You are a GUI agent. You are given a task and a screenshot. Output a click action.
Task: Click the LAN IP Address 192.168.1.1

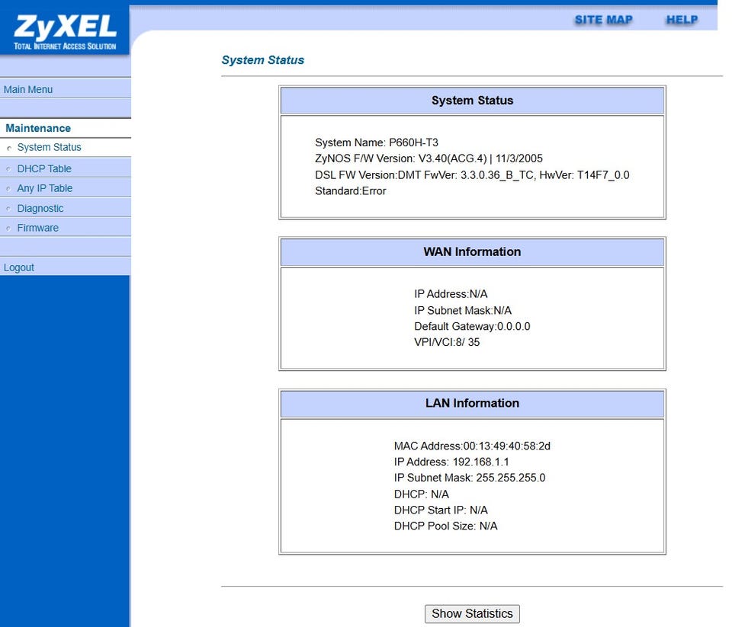(x=451, y=462)
